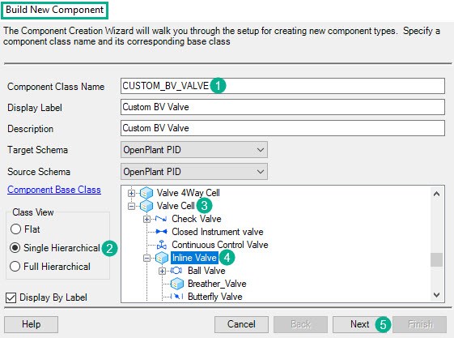Image resolution: width=454 pixels, height=338 pixels.
Task: Click the Valve 4Way Cell cube icon
Action: pyautogui.click(x=146, y=193)
